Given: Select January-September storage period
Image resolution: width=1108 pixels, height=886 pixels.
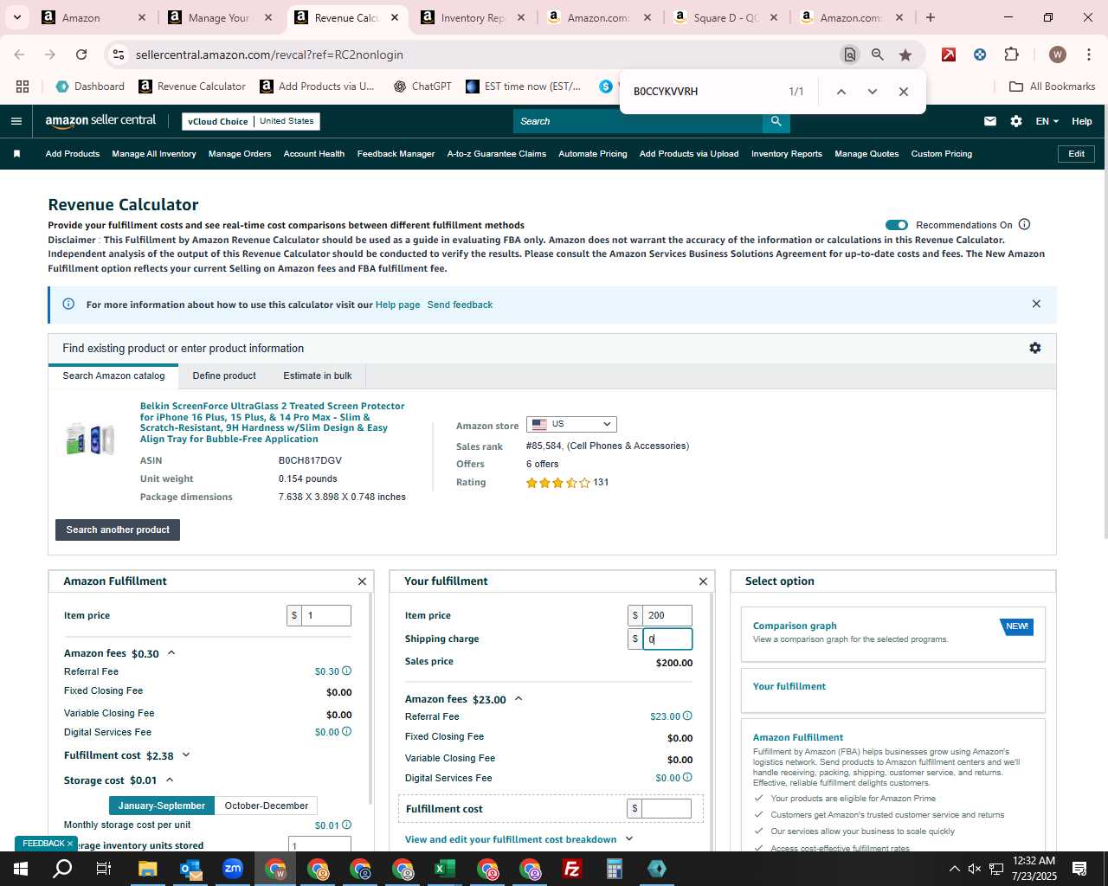Looking at the screenshot, I should point(162,806).
